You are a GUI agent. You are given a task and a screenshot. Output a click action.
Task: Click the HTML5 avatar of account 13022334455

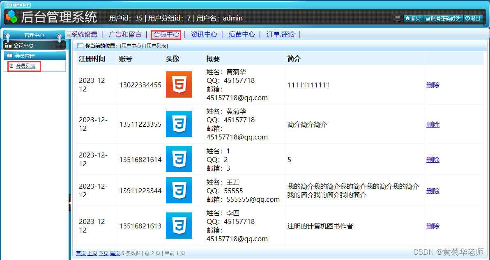coord(179,84)
